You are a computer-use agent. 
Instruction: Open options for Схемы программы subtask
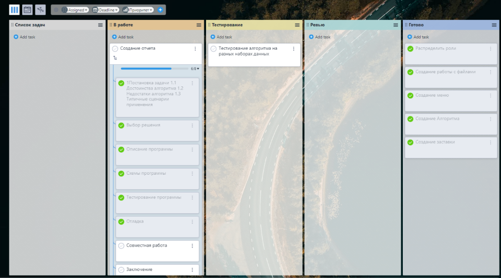[192, 174]
